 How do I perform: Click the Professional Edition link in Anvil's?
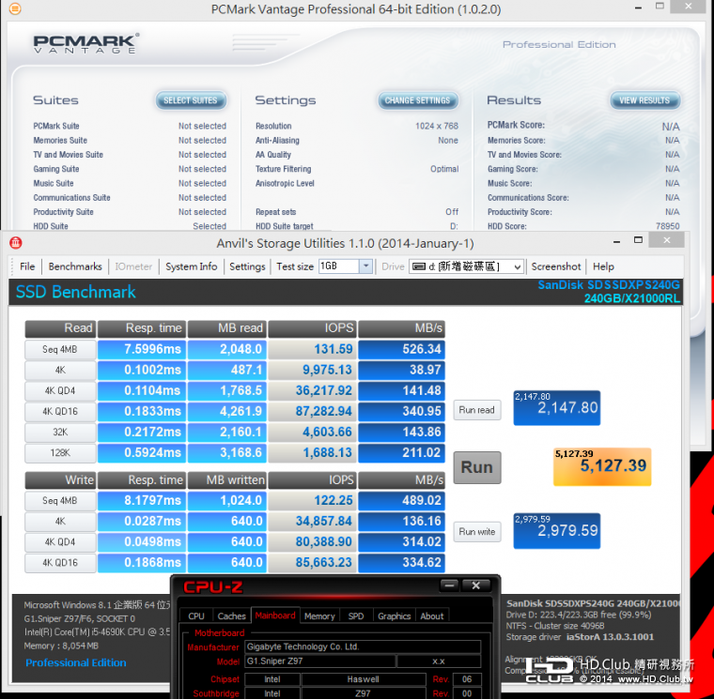pos(76,663)
